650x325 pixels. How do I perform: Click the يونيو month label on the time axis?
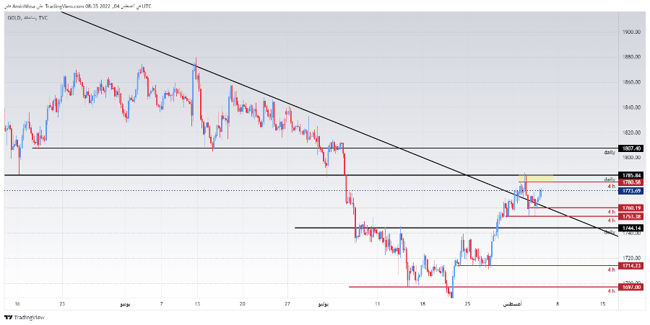(125, 304)
